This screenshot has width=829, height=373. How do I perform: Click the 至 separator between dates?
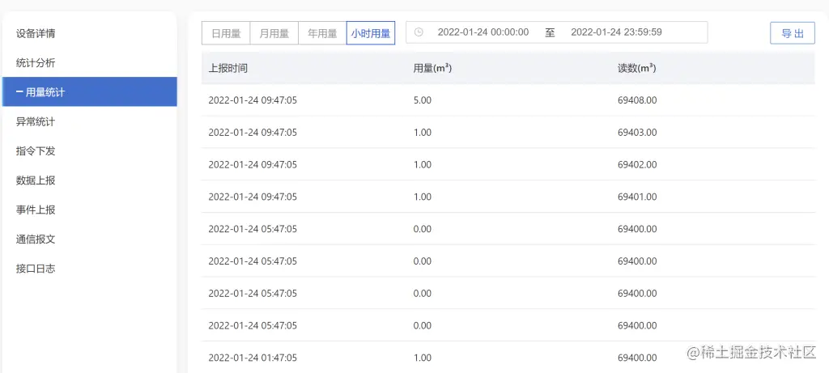click(550, 32)
